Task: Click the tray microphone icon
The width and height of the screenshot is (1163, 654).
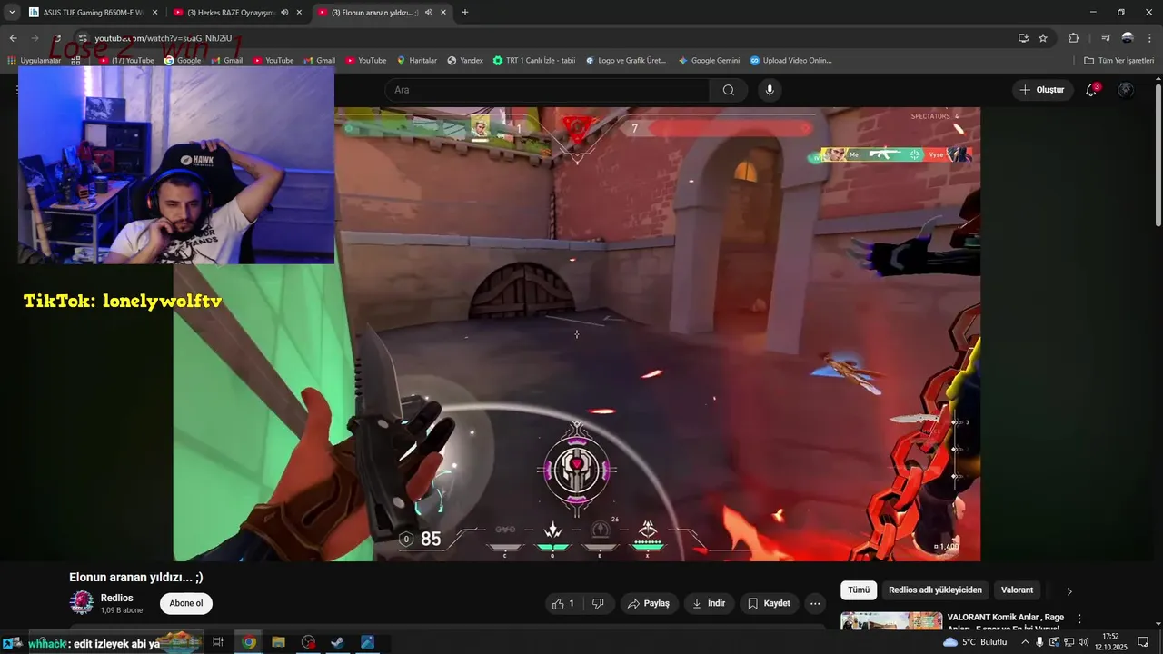Action: pyautogui.click(x=1039, y=642)
